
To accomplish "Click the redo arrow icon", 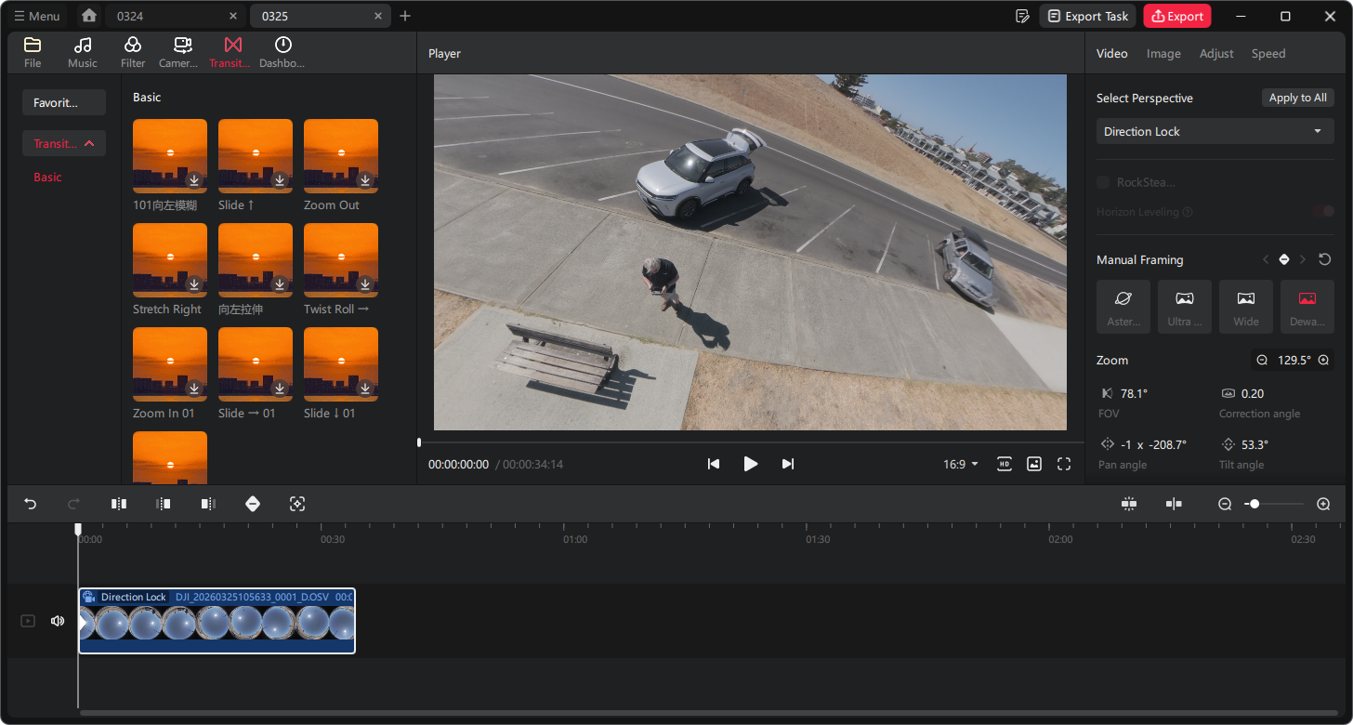I will click(74, 504).
